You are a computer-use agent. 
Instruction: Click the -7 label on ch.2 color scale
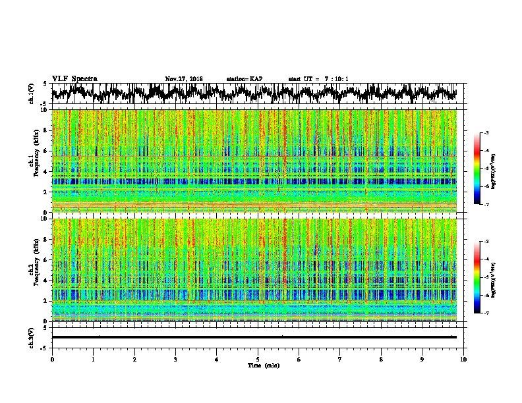point(486,313)
